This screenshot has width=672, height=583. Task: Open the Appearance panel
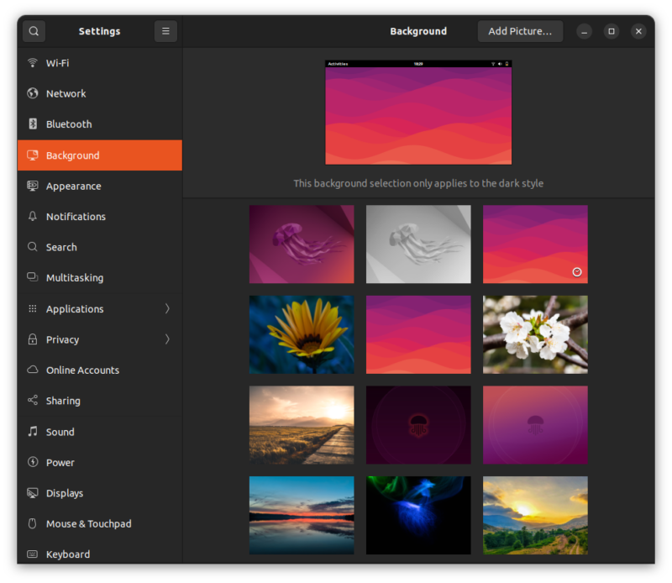(100, 186)
